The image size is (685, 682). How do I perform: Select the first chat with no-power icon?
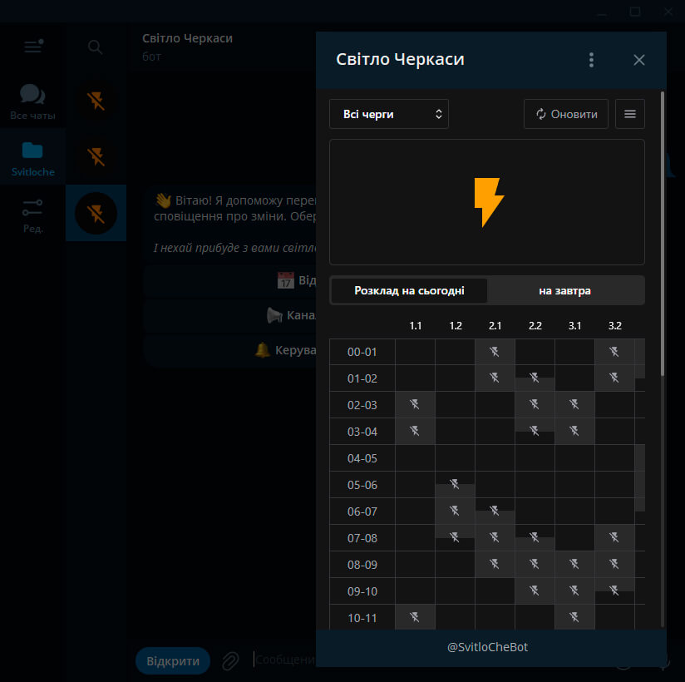(x=96, y=101)
